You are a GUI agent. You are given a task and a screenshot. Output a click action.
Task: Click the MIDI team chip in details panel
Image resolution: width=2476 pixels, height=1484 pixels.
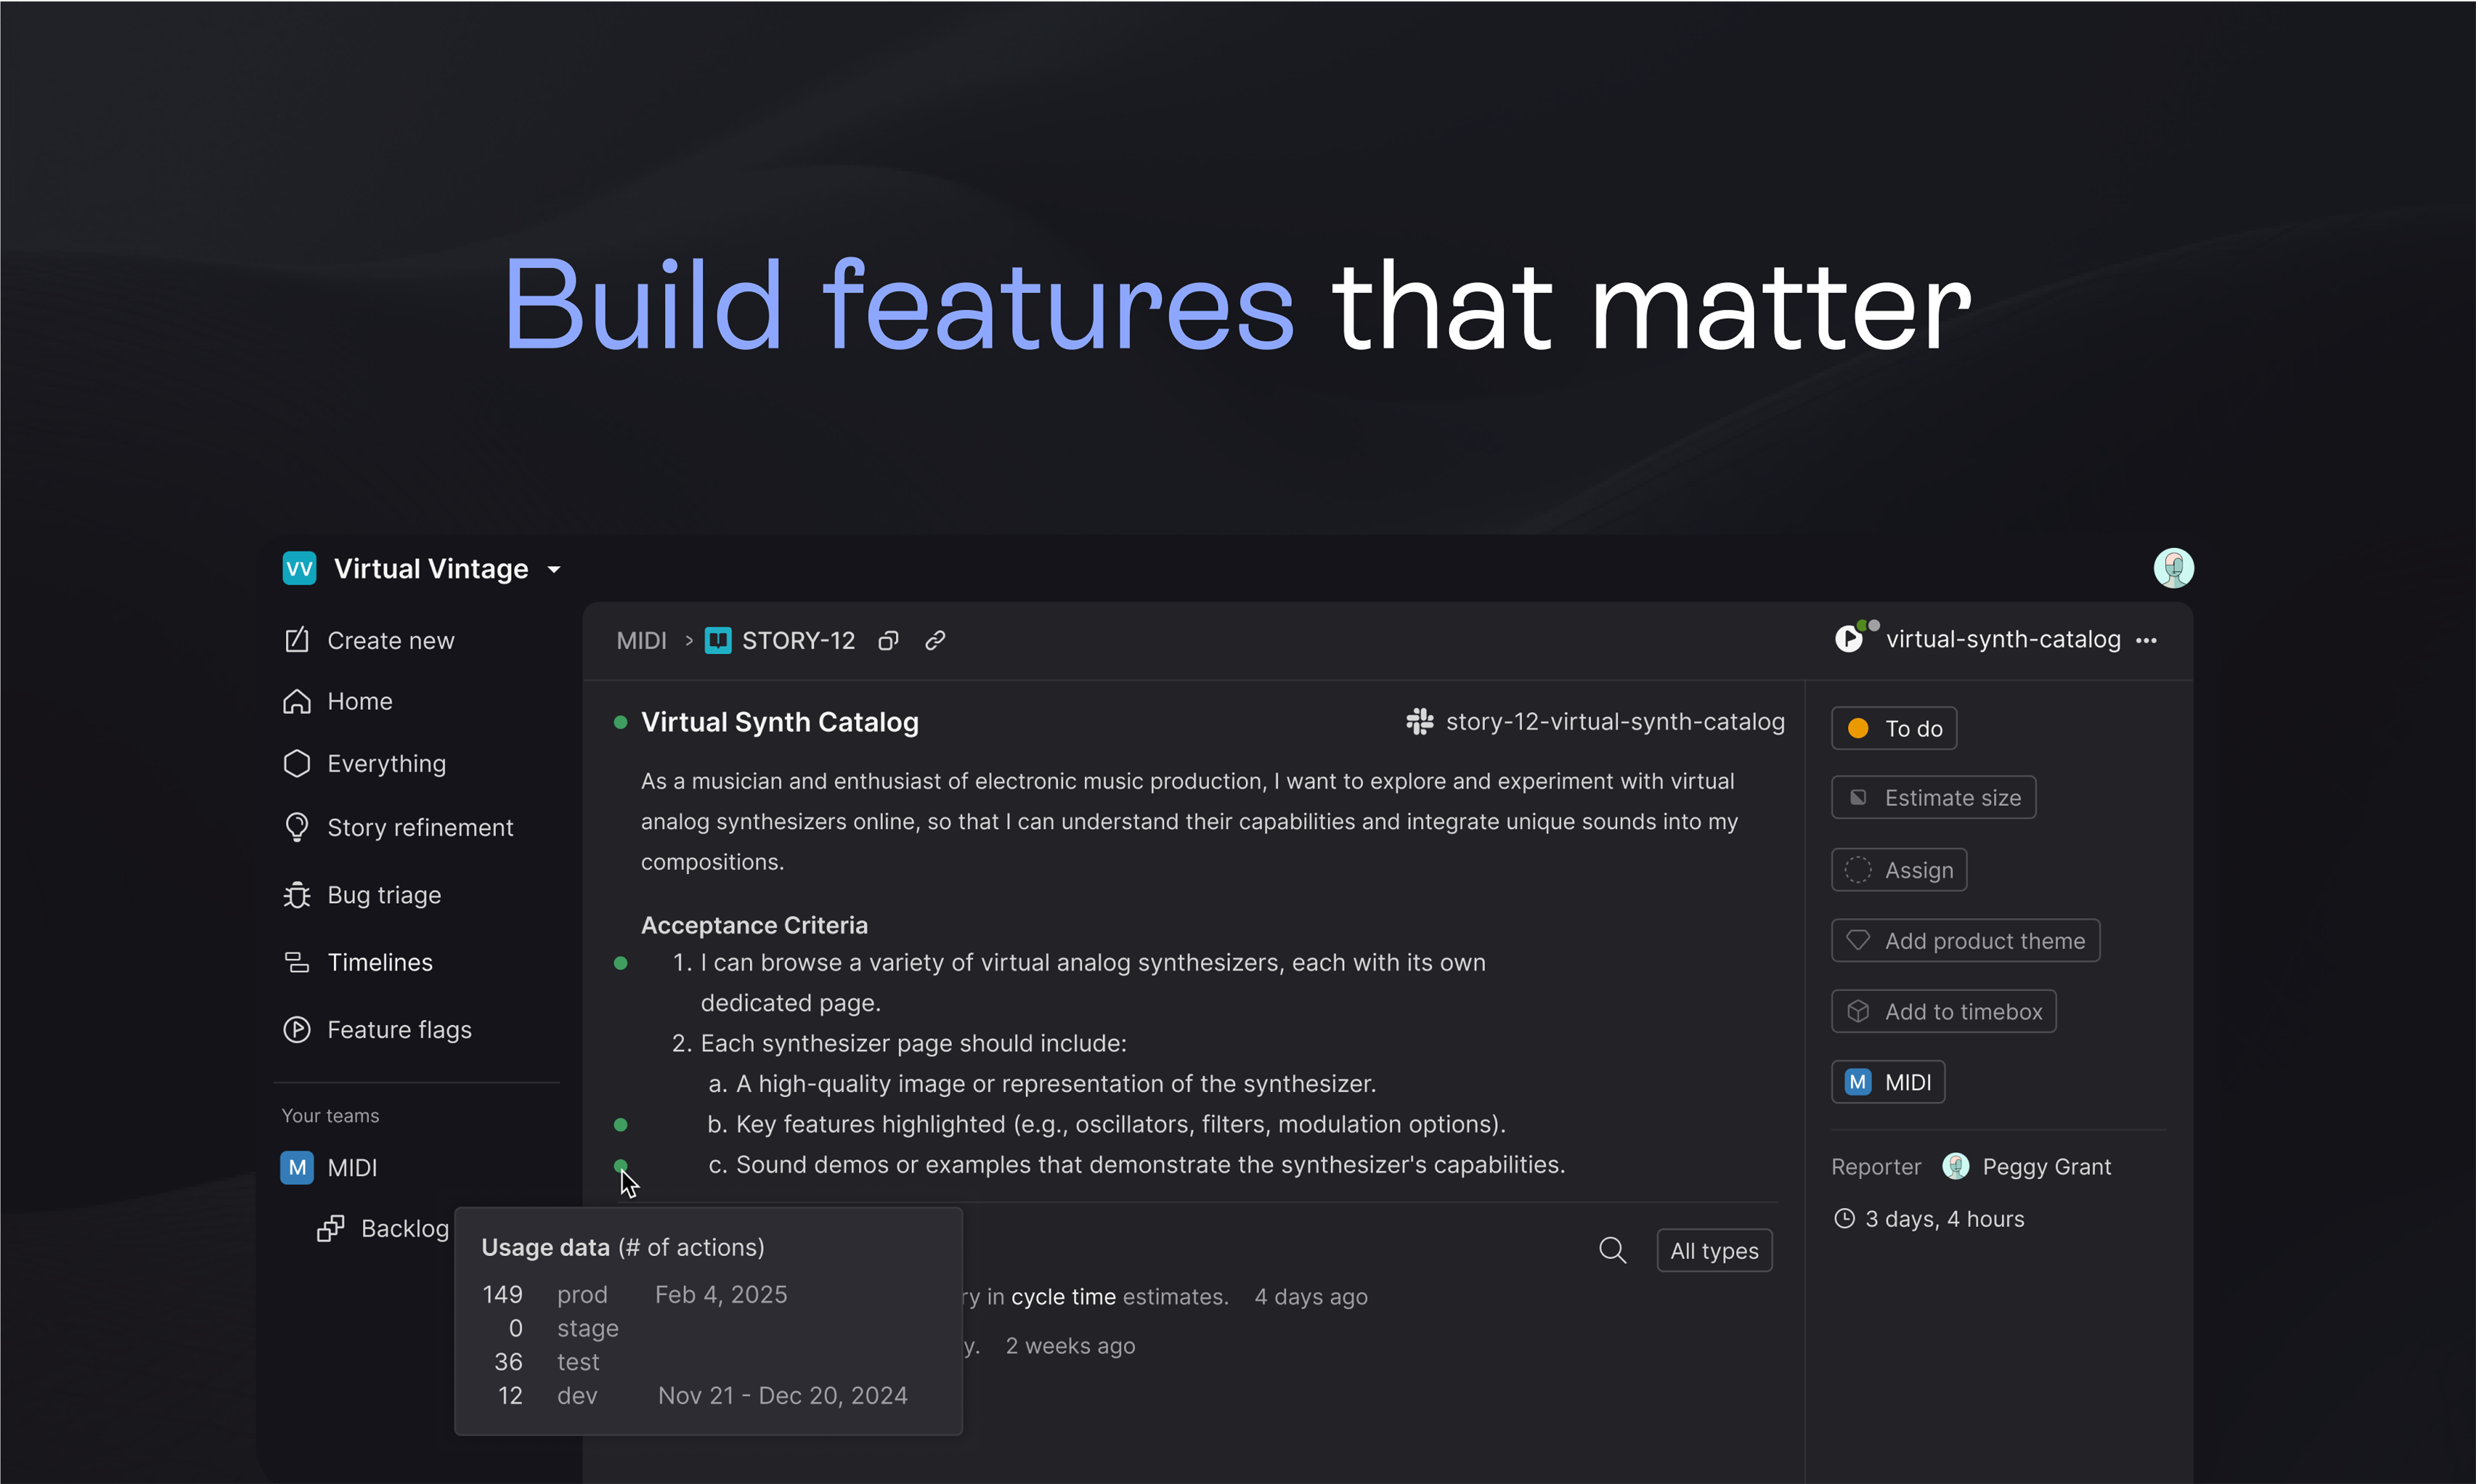point(1888,1082)
